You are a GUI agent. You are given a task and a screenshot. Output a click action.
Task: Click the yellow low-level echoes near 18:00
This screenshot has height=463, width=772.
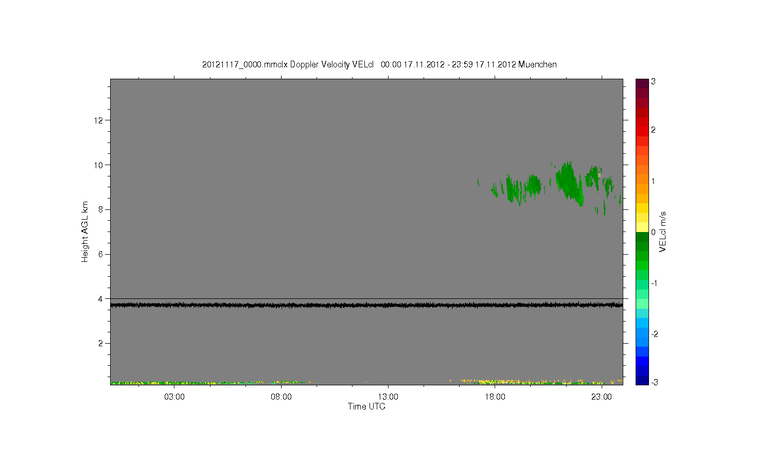(494, 382)
